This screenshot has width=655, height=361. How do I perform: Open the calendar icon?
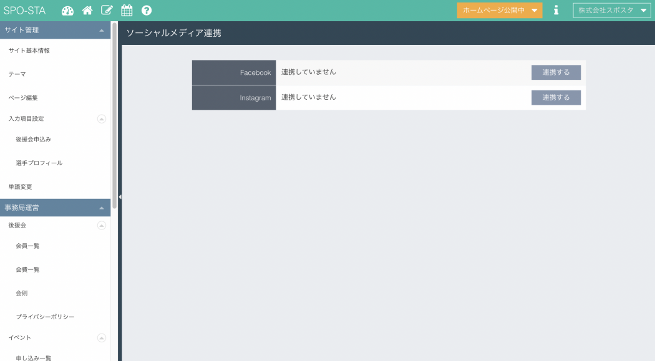click(x=127, y=11)
